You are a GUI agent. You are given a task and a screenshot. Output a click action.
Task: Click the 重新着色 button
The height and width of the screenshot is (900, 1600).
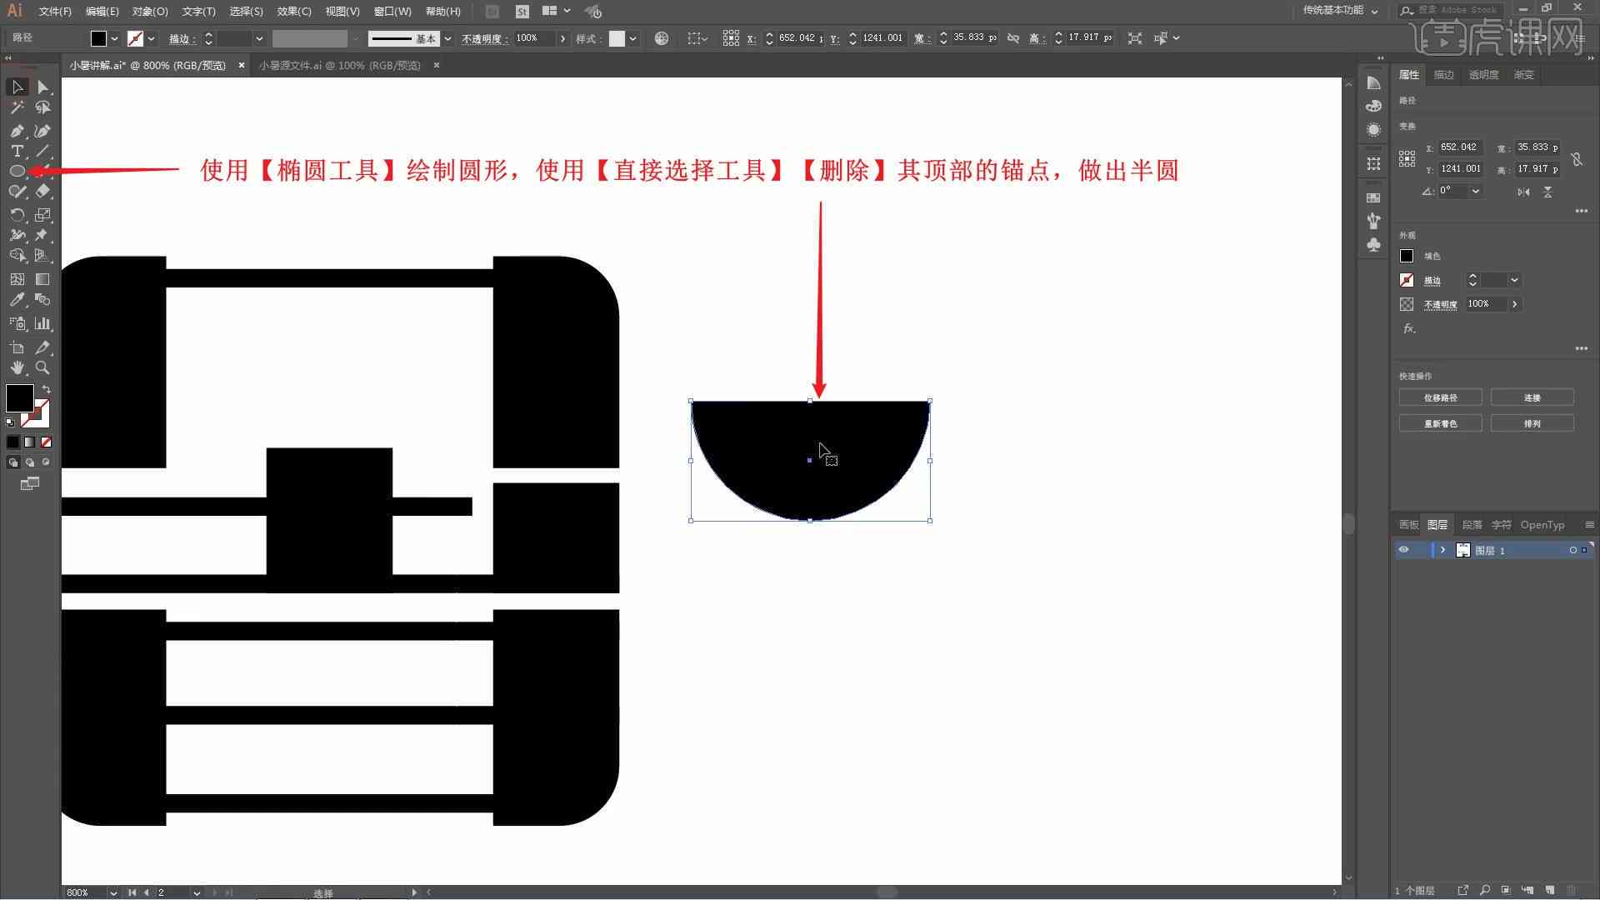[1440, 423]
